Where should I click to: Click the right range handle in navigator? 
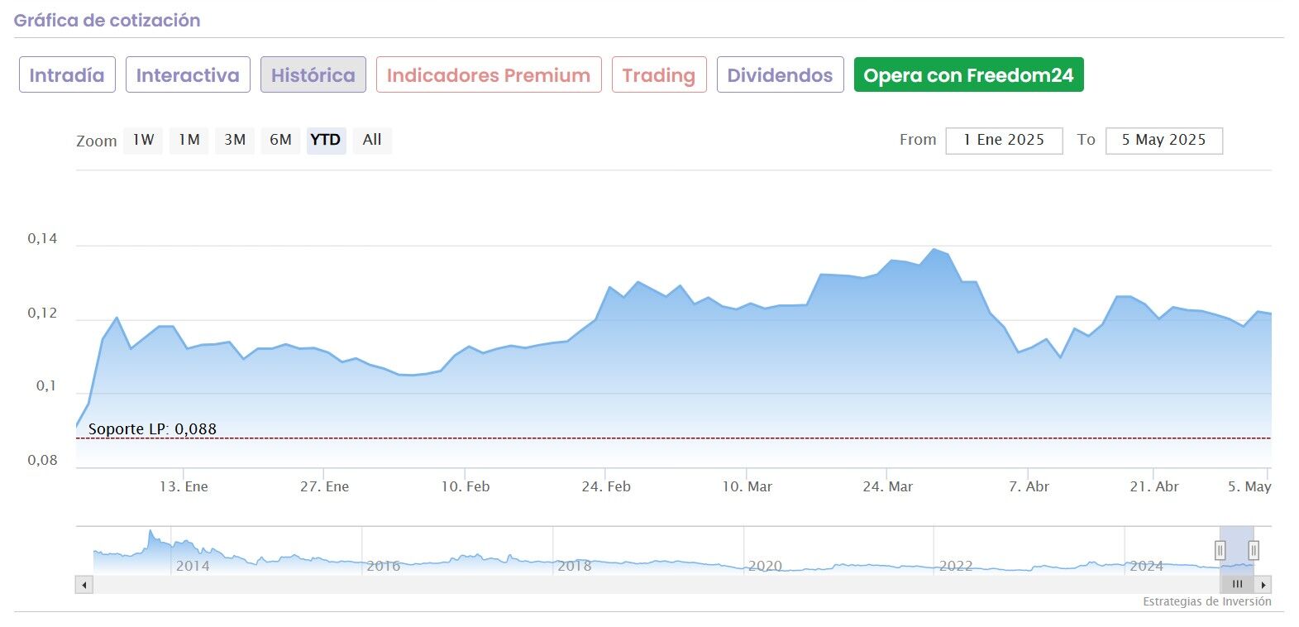[1254, 550]
